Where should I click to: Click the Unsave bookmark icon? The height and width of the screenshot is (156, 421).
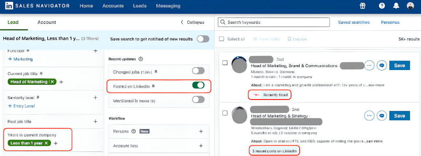coord(289,39)
